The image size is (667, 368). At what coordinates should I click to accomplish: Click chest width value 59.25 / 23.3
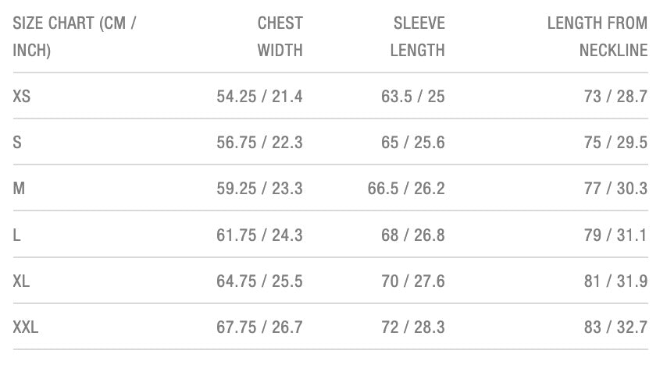(x=259, y=189)
